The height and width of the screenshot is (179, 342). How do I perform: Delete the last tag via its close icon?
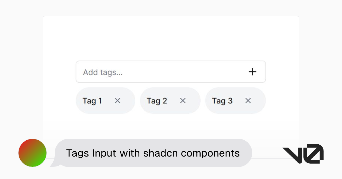(248, 101)
